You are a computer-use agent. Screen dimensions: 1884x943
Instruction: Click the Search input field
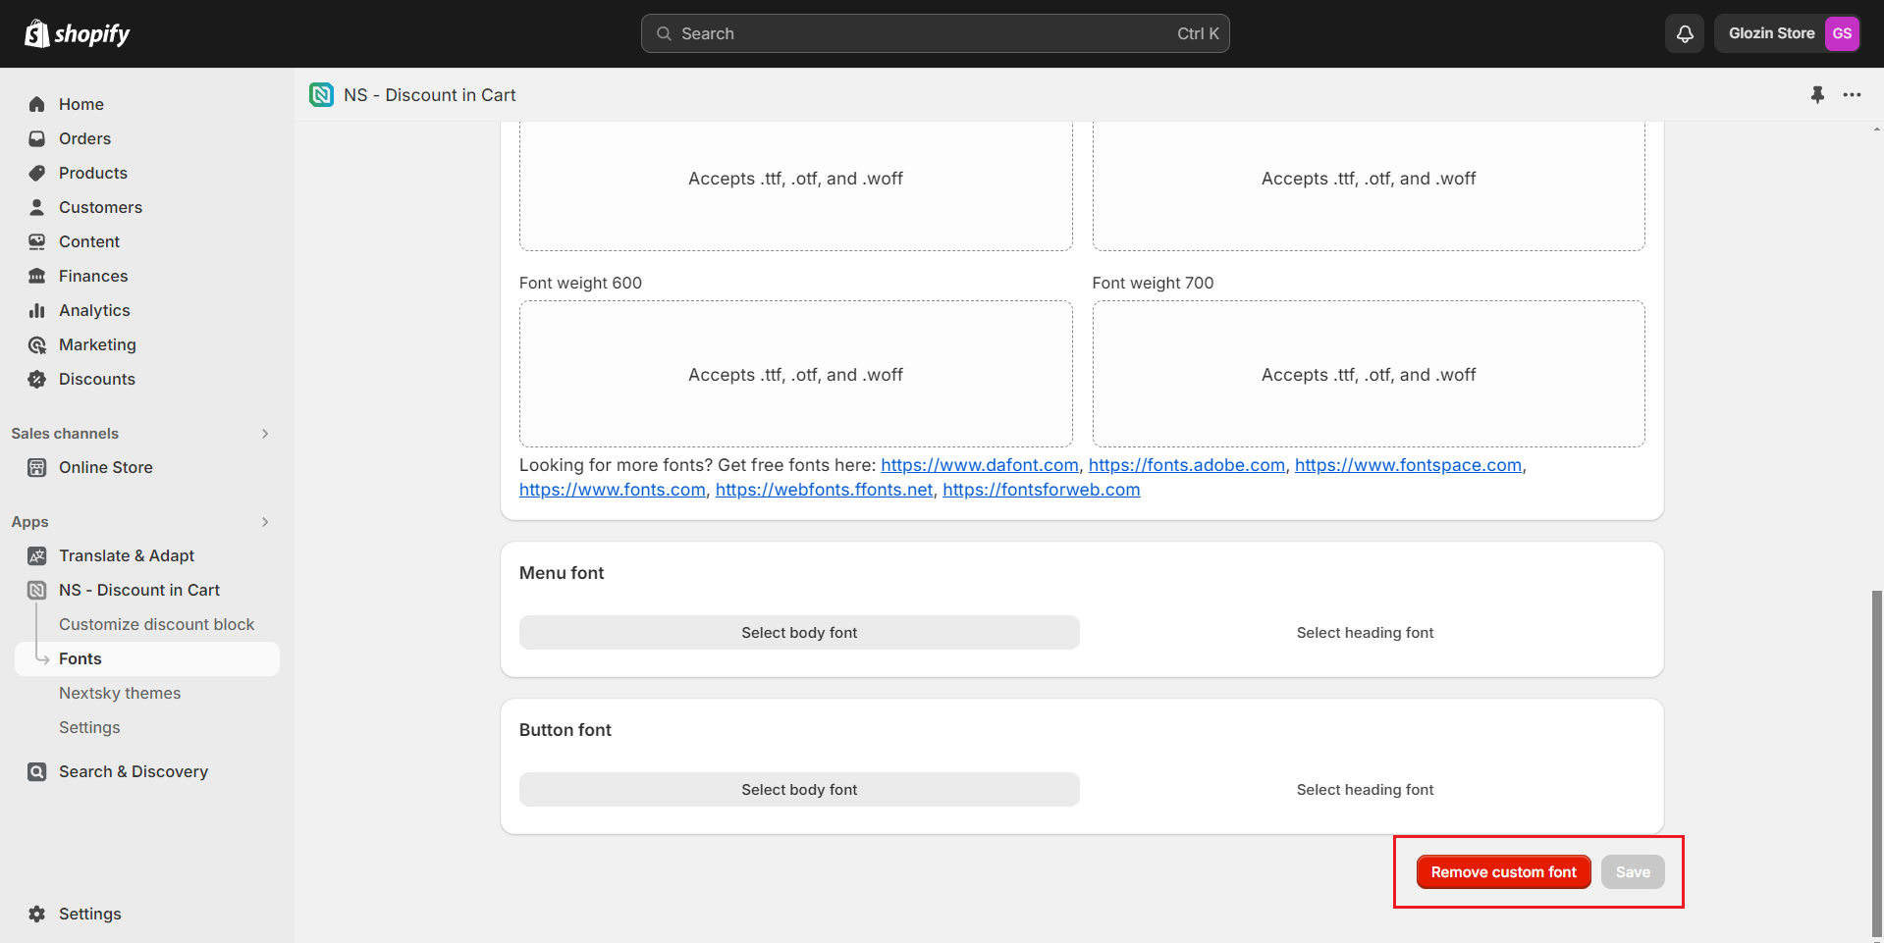(935, 33)
